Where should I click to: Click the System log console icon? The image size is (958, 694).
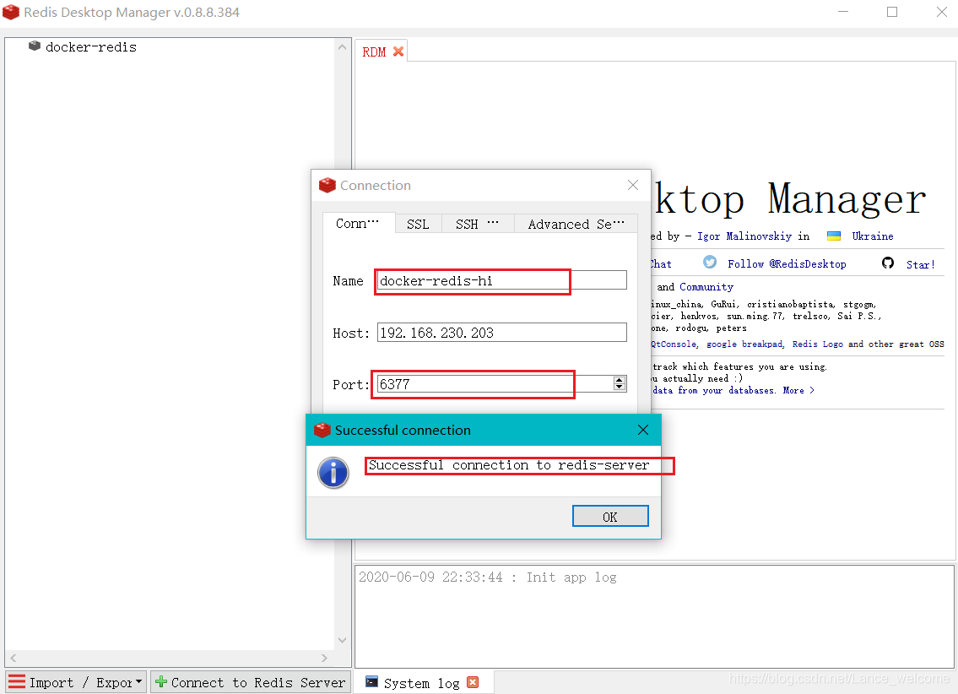point(371,682)
